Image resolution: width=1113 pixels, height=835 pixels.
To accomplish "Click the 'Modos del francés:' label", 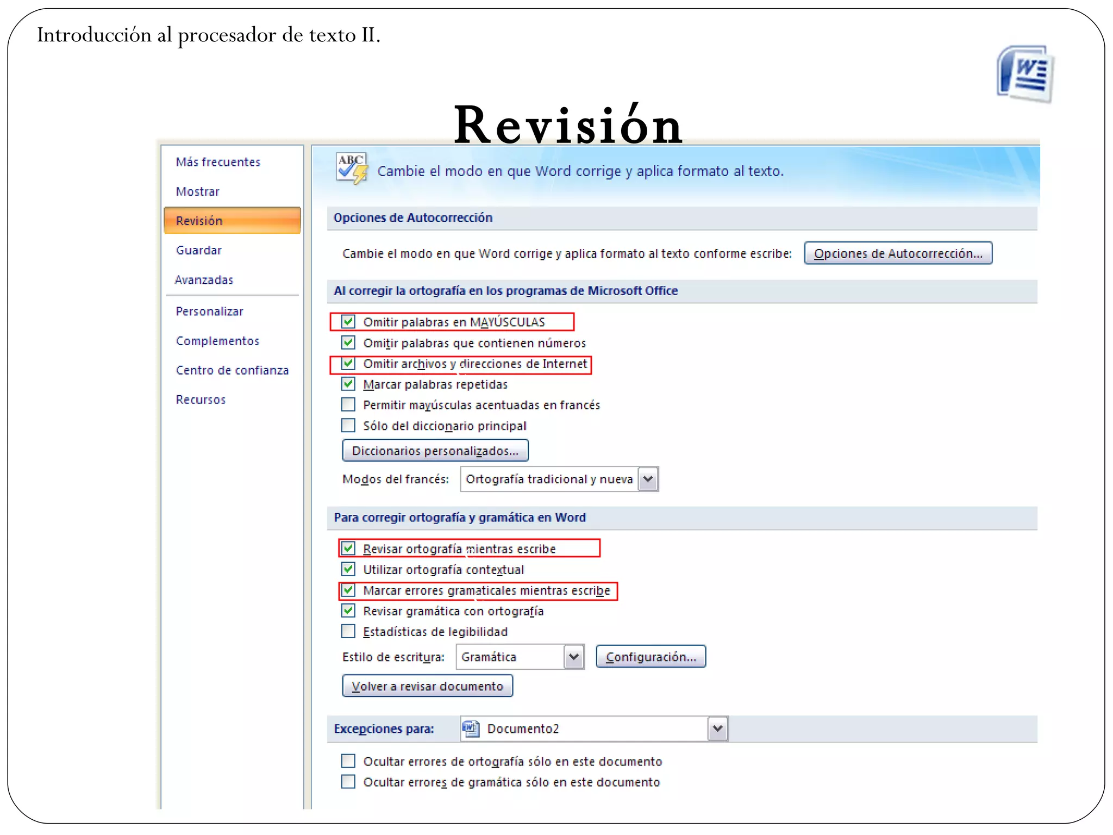I will coord(396,479).
